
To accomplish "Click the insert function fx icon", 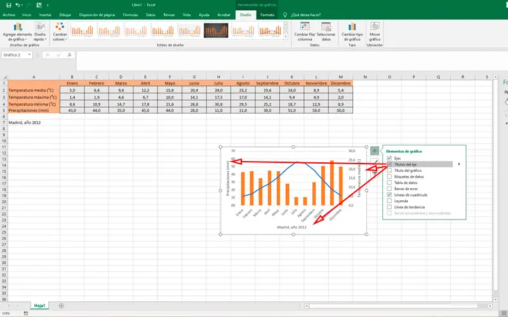I will click(69, 55).
